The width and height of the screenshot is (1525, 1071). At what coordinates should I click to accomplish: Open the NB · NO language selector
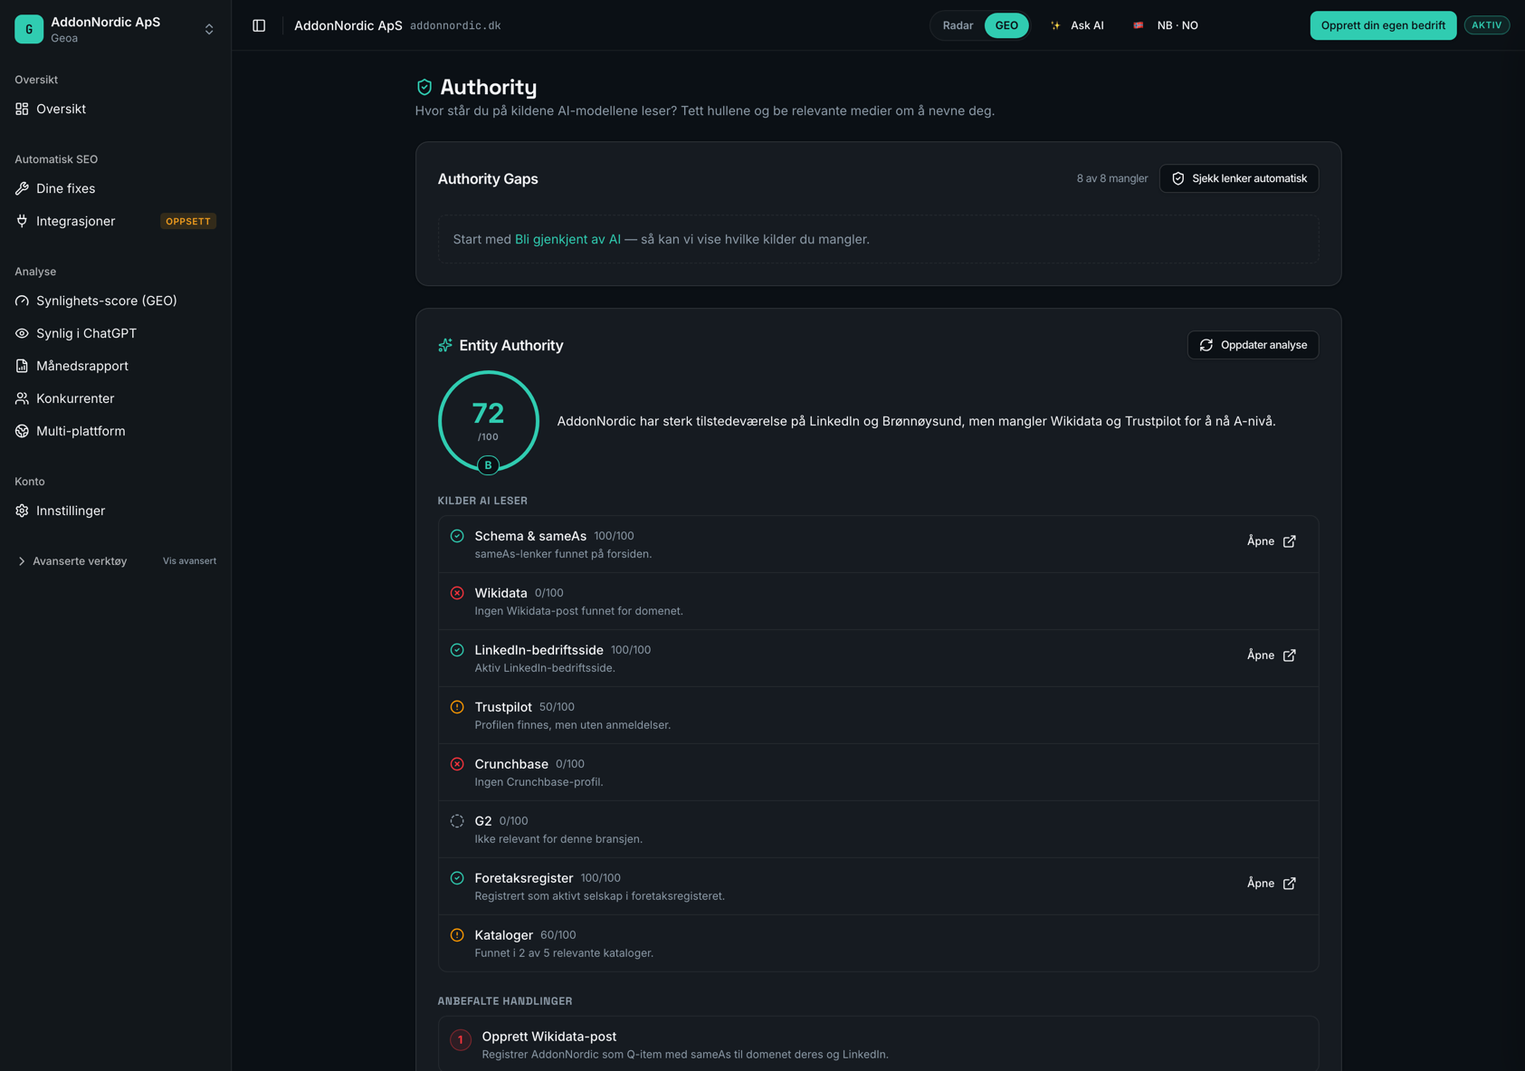(x=1166, y=25)
